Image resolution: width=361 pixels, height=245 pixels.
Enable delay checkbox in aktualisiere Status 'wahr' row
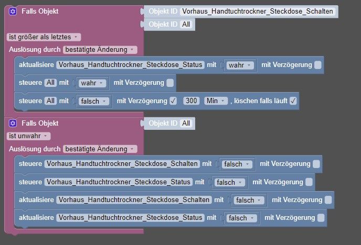pos(318,65)
